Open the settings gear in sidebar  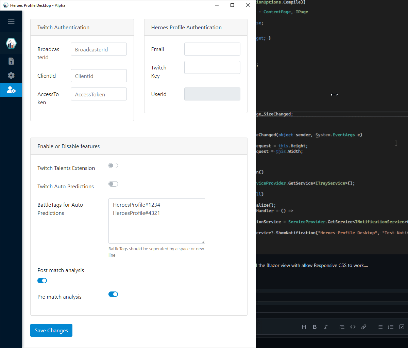click(x=11, y=75)
